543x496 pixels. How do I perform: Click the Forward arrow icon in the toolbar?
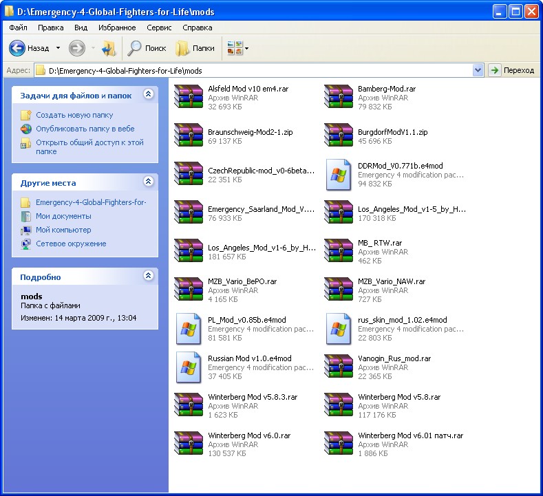pyautogui.click(x=77, y=48)
